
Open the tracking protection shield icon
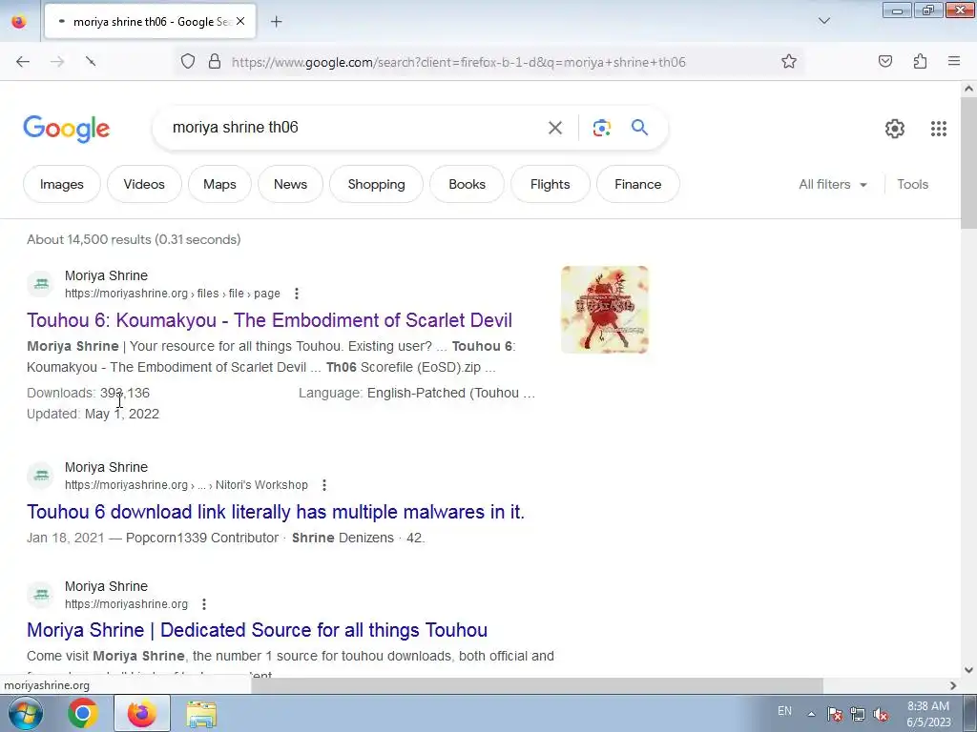pos(188,62)
